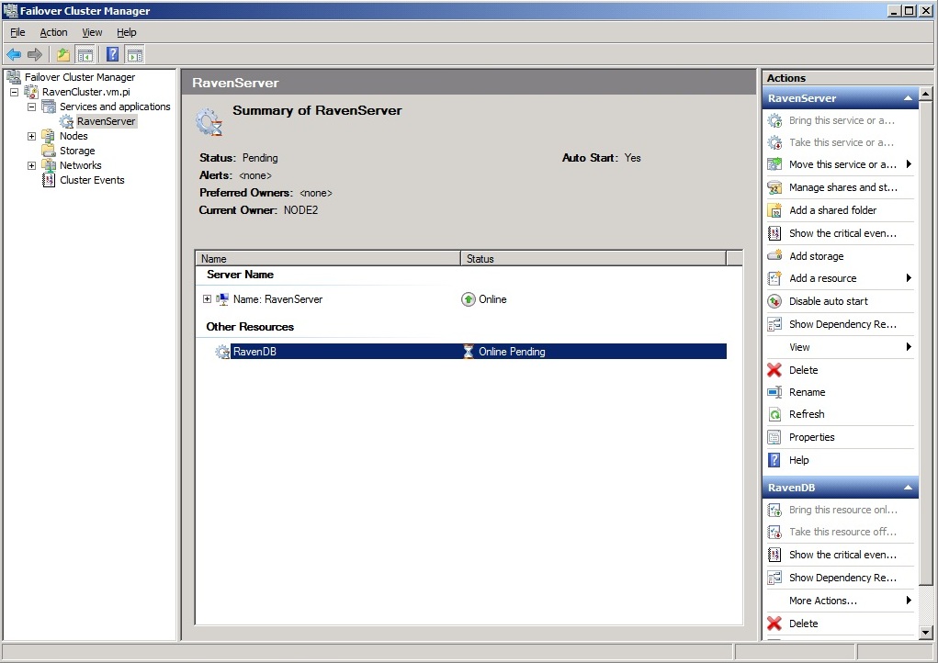Click the Add storage action
The image size is (938, 663).
816,256
